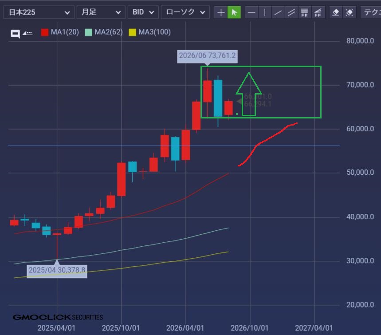This screenshot has height=335, width=381.
Task: Select the crosshair cursor tool
Action: point(220,12)
